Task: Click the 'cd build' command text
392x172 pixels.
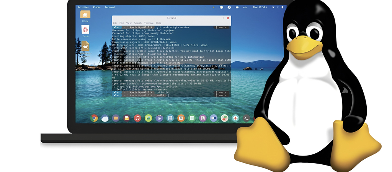Action: point(162,92)
